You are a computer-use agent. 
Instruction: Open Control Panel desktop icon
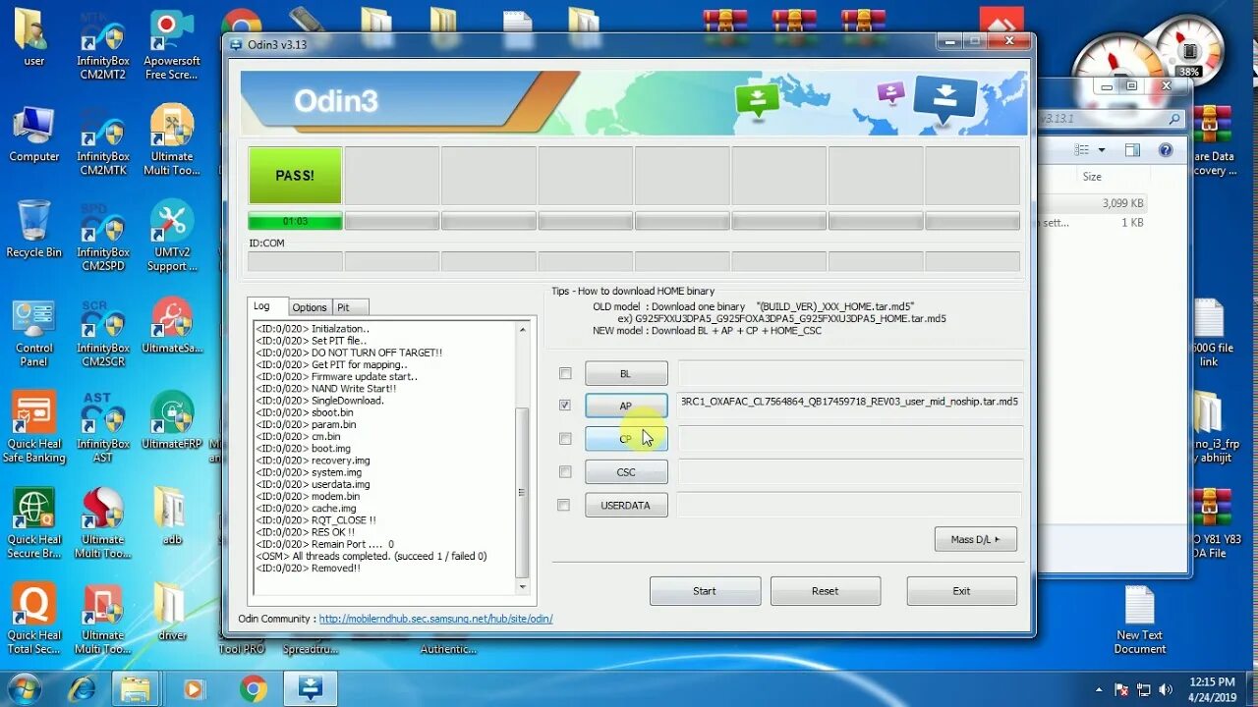tap(33, 332)
